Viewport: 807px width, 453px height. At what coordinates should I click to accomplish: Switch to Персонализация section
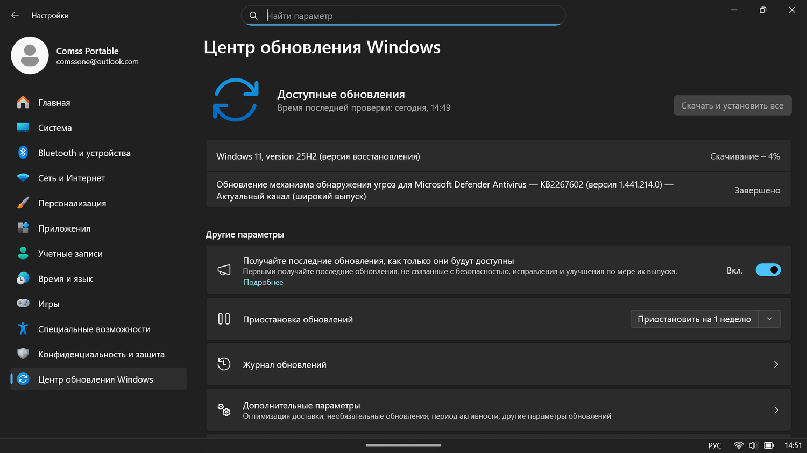[x=98, y=203]
